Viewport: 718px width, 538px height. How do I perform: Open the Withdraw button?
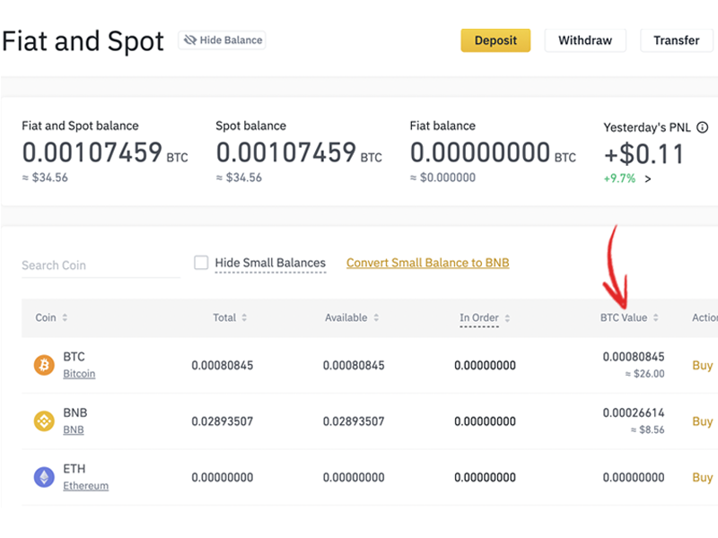[585, 40]
